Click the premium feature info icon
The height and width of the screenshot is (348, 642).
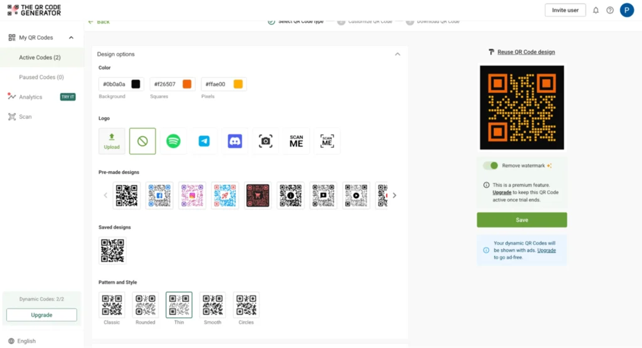pyautogui.click(x=486, y=185)
